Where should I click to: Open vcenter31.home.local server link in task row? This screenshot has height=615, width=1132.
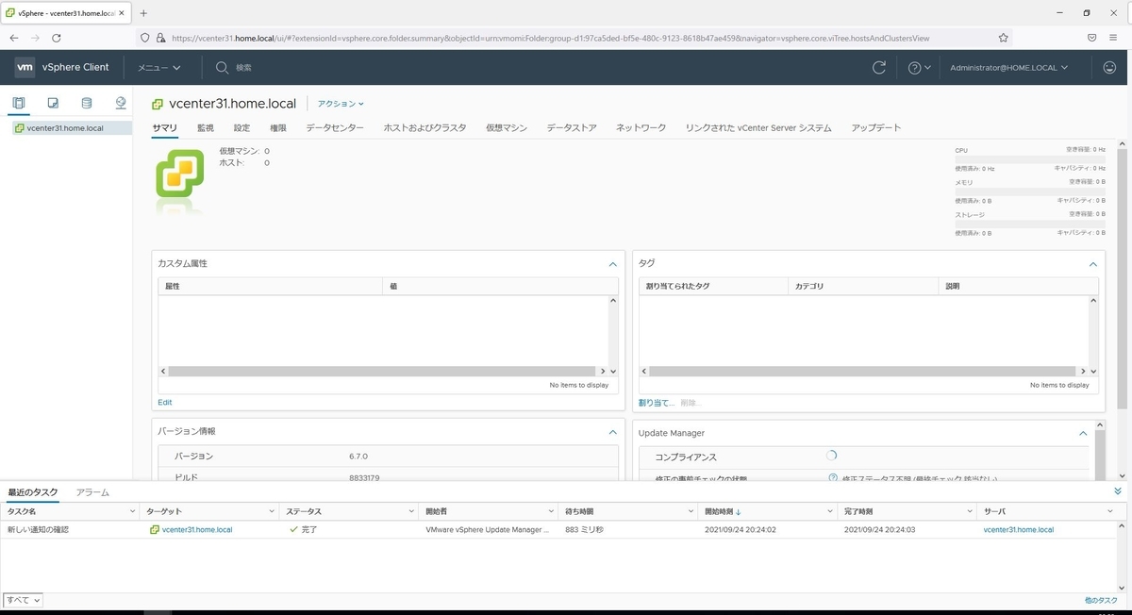[1018, 530]
